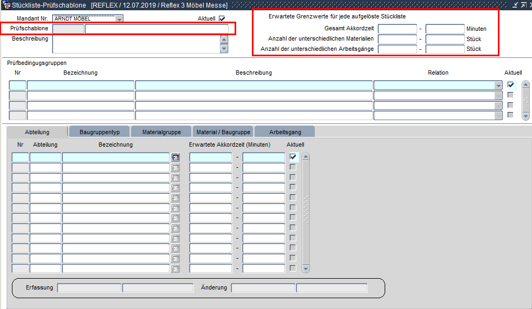Open Relation dropdown in second group row
This screenshot has width=532, height=309.
pyautogui.click(x=498, y=96)
